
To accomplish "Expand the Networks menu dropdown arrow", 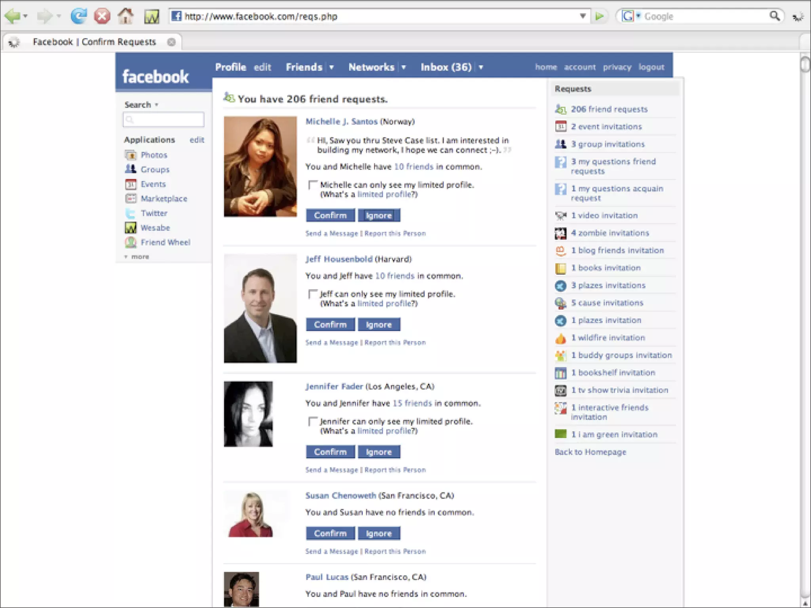I will pyautogui.click(x=404, y=67).
